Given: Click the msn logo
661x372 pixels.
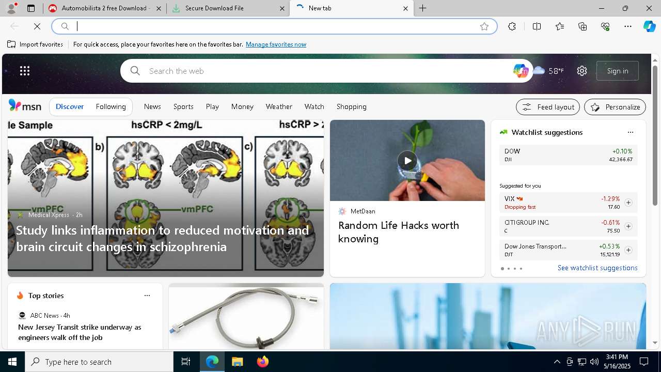Looking at the screenshot, I should point(25,106).
